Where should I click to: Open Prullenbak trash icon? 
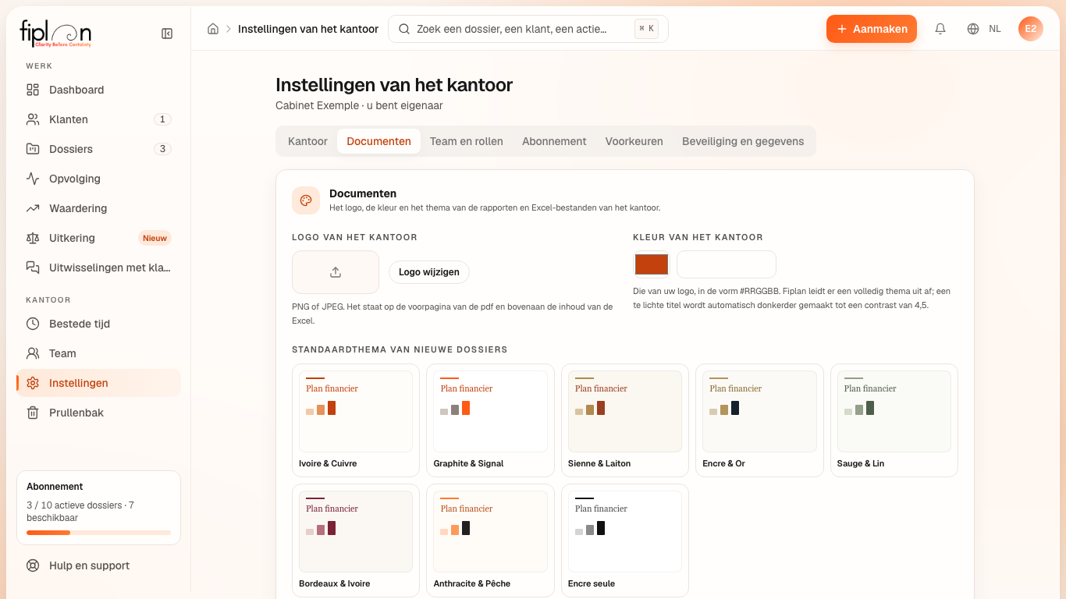(x=33, y=413)
